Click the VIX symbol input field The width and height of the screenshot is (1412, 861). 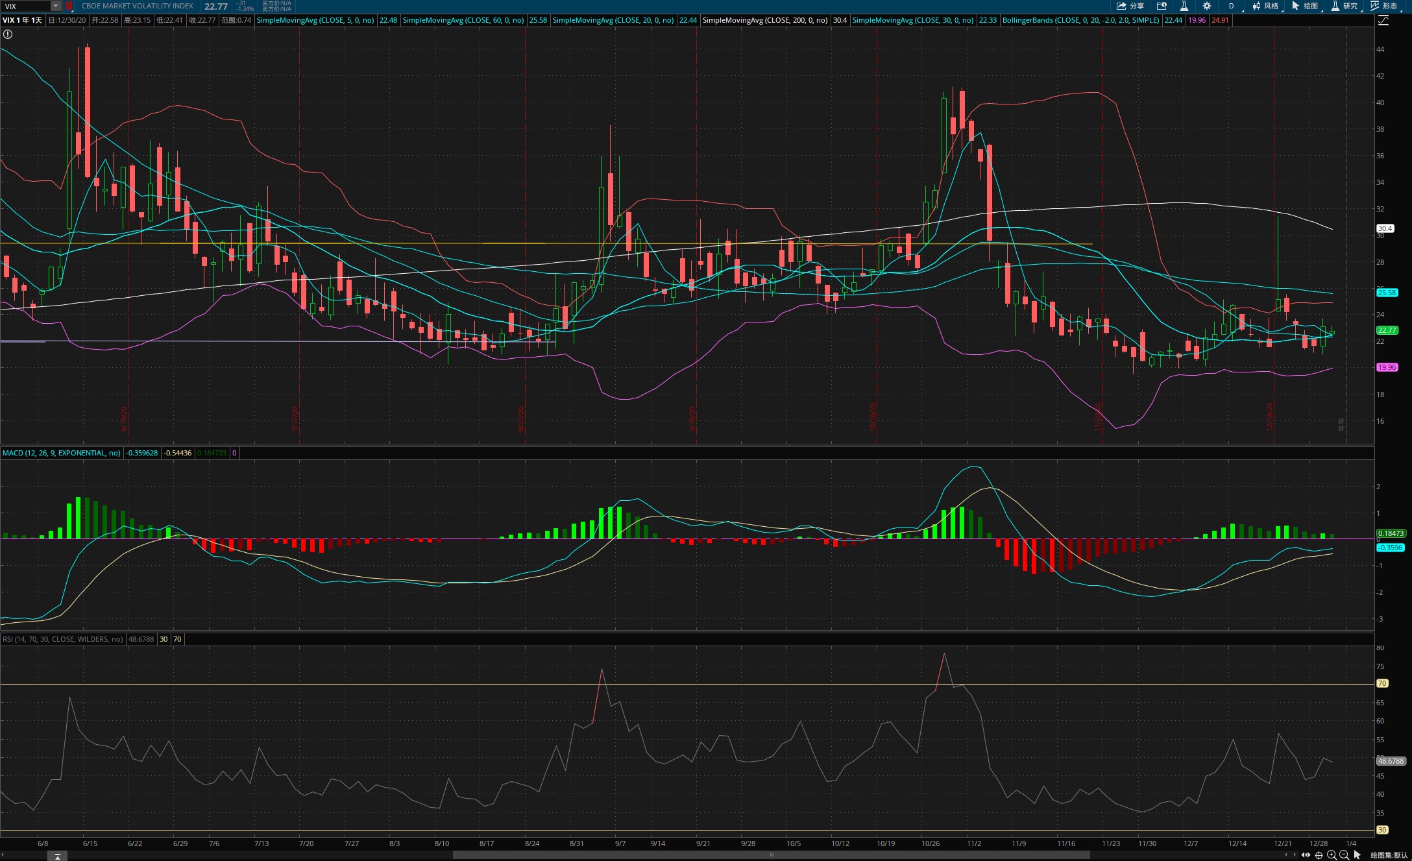(x=26, y=6)
